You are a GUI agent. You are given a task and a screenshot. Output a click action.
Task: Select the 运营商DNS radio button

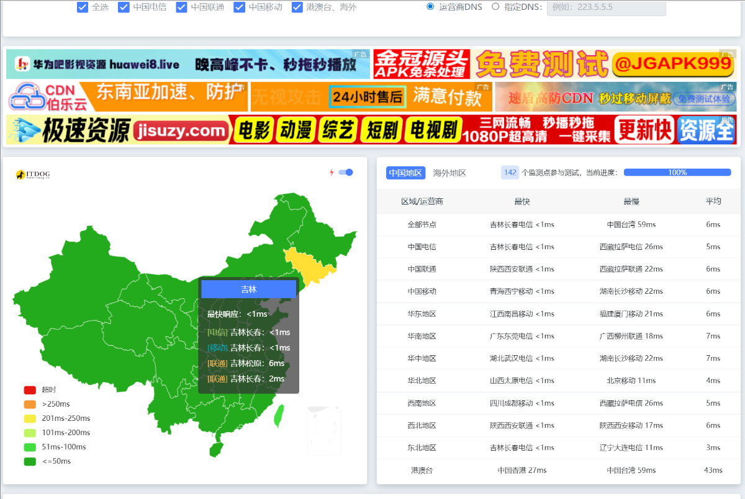430,7
